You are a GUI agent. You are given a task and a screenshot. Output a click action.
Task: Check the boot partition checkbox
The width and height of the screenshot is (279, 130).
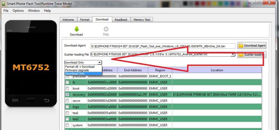[x=67, y=88]
